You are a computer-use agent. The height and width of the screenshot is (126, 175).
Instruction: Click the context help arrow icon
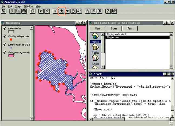coord(114,11)
